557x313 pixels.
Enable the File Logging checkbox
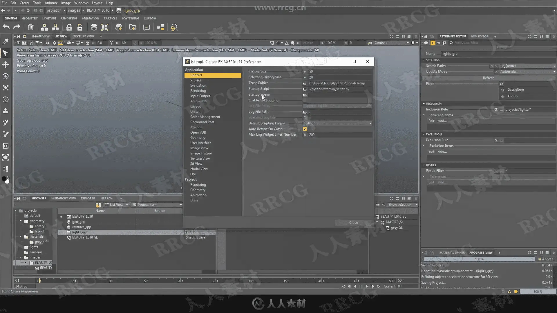coord(305,100)
